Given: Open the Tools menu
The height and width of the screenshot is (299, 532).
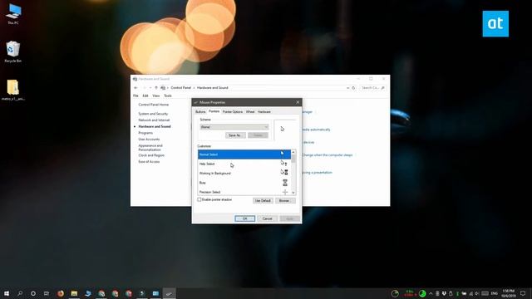Looking at the screenshot, I should [168, 96].
